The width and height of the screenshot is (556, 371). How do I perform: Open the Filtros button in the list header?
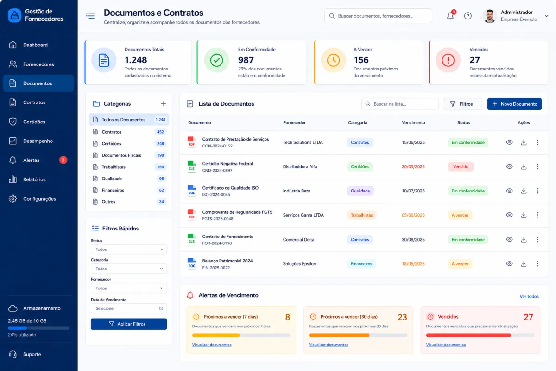pos(463,104)
